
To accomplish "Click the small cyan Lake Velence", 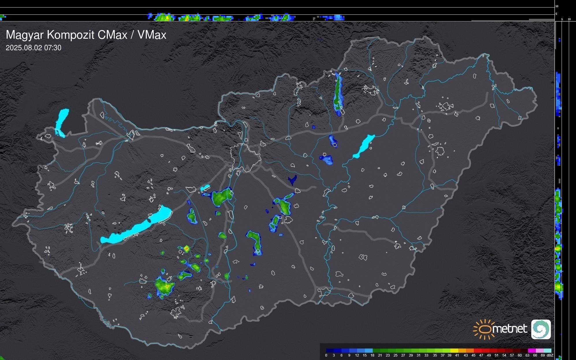I will (205, 188).
